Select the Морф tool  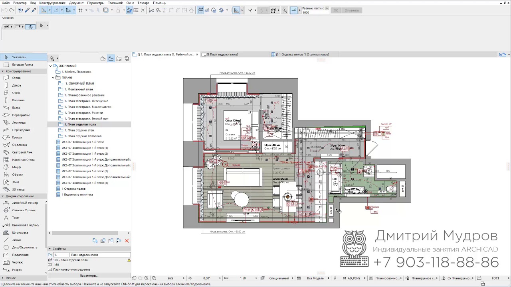[23, 167]
